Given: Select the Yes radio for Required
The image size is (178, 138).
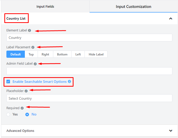Looking at the screenshot, I should click(8, 114).
